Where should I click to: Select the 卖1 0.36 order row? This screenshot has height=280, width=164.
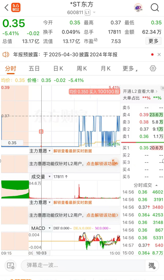[x=143, y=136]
